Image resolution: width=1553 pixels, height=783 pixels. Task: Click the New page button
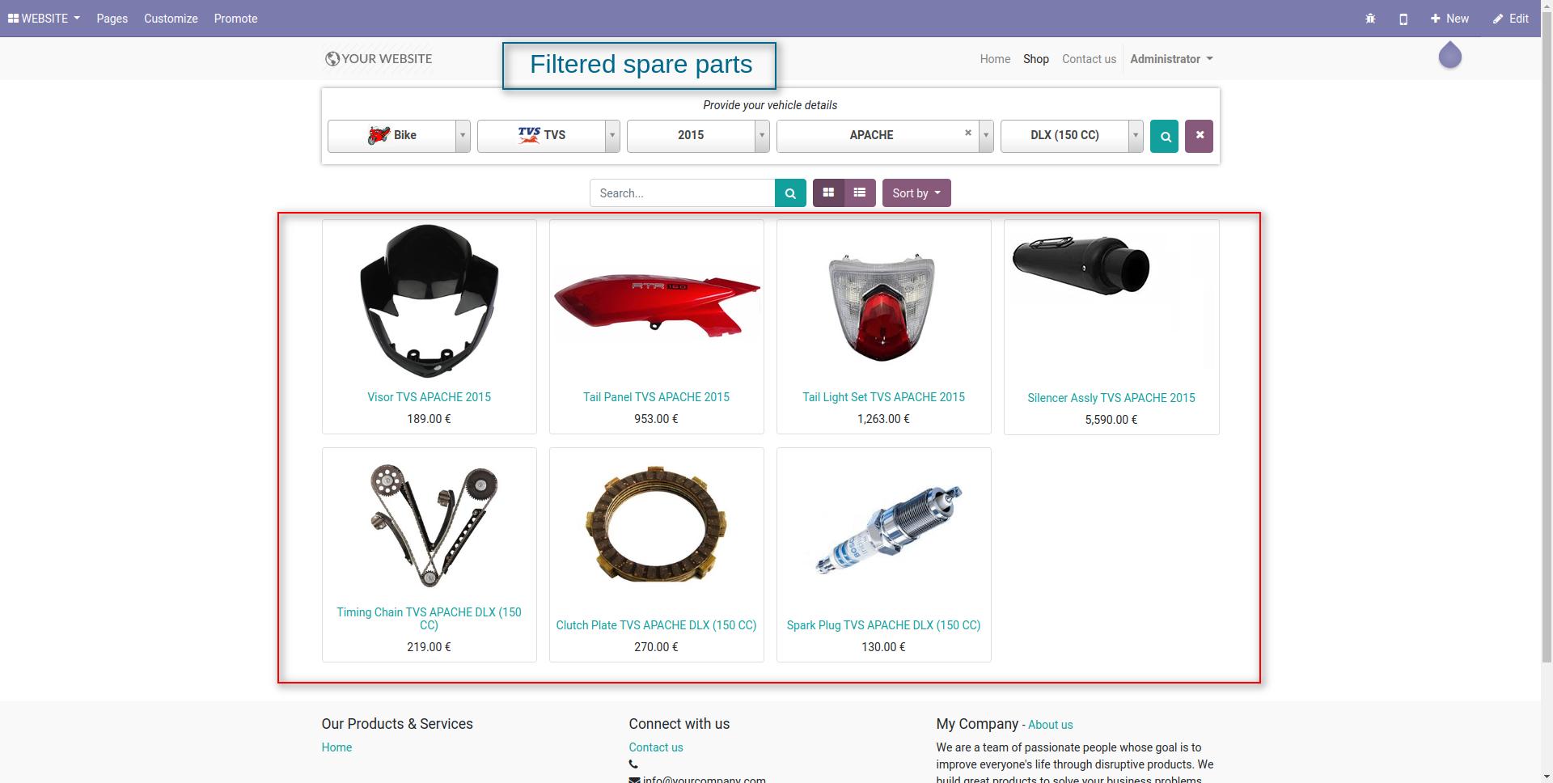[1449, 19]
